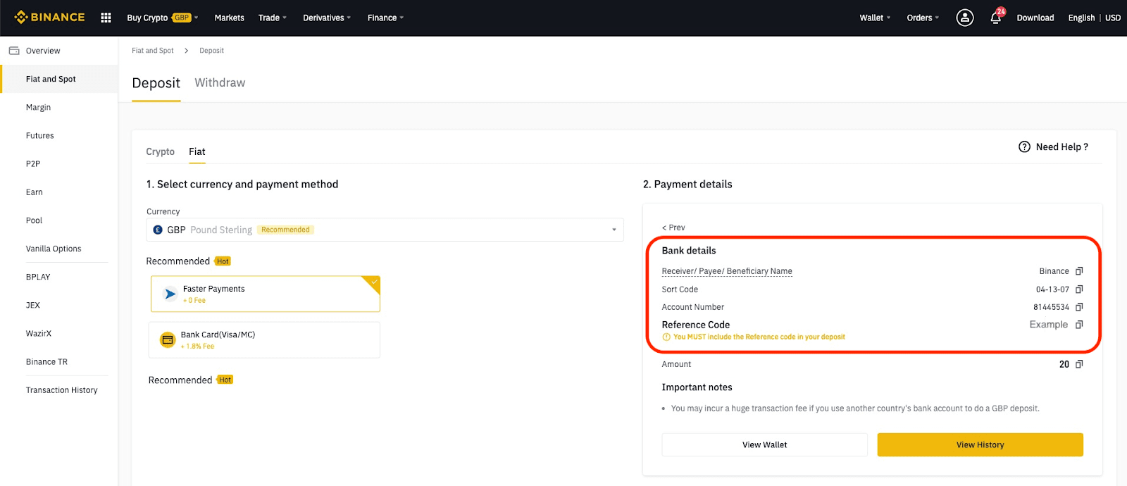
Task: Open the Markets page
Action: [x=230, y=18]
